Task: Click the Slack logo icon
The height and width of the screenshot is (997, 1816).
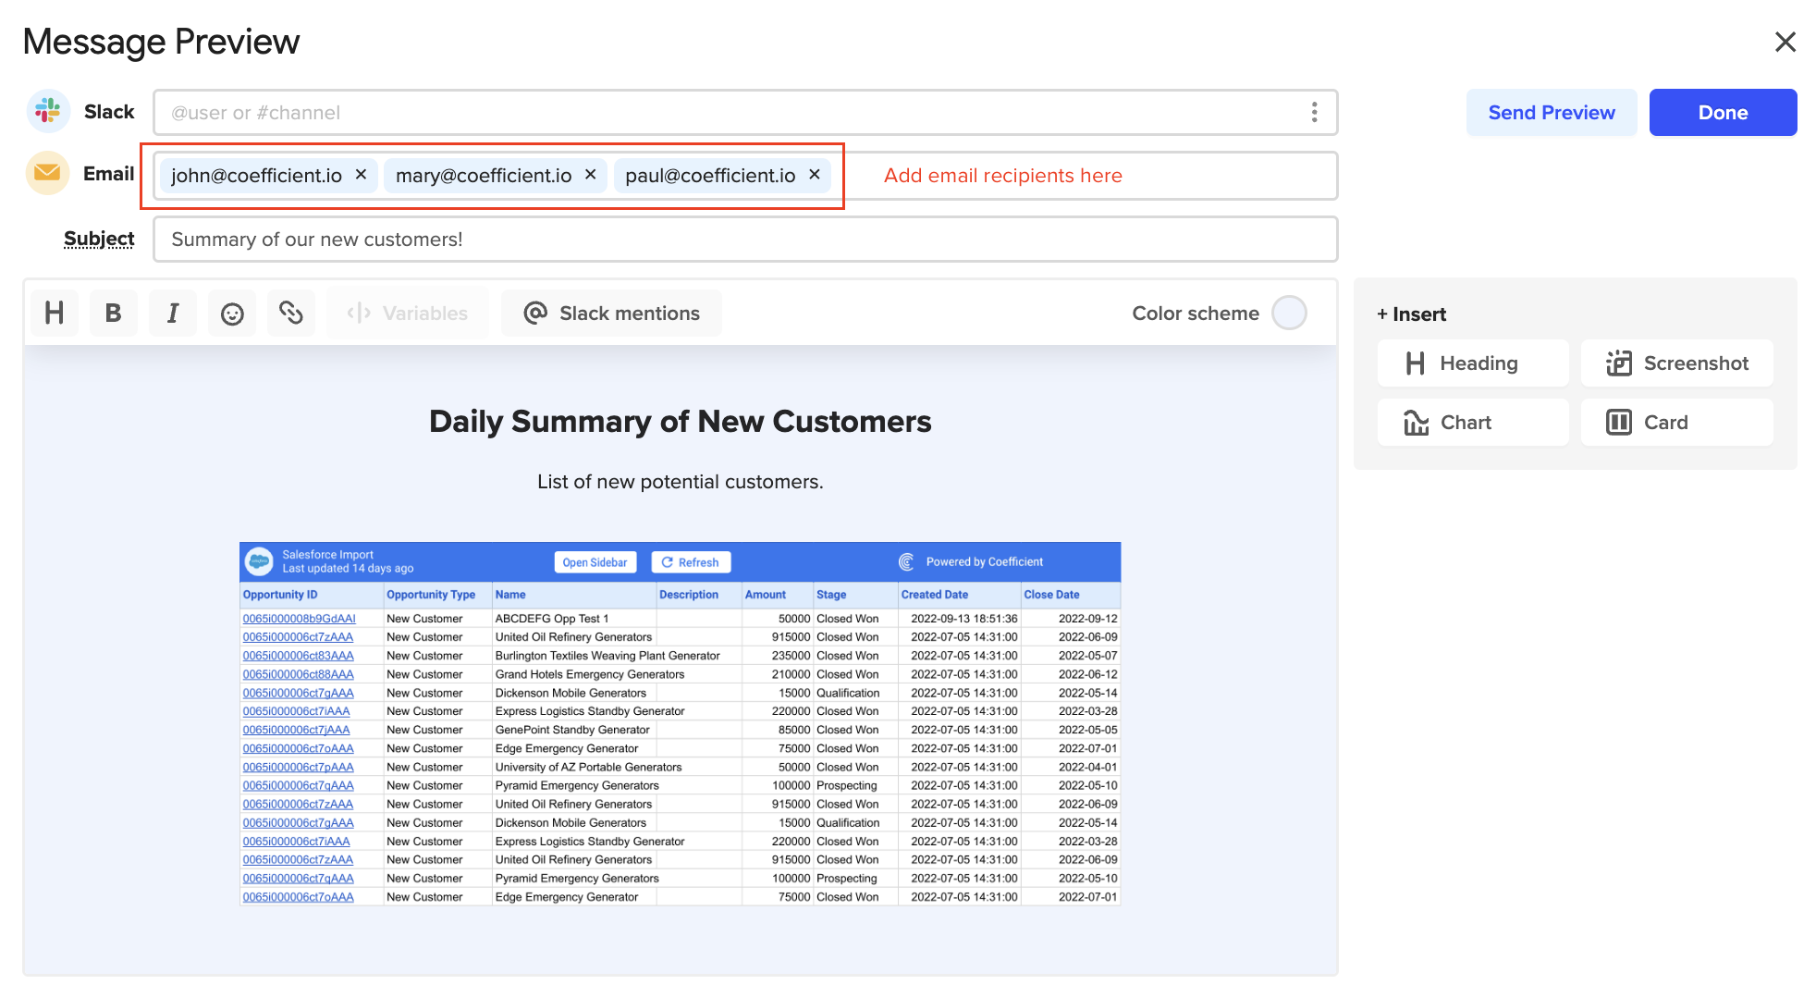Action: pos(48,112)
